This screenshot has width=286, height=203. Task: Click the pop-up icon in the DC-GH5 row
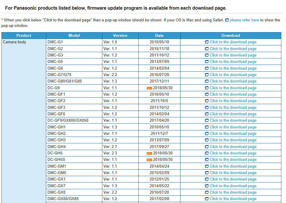[x=207, y=153]
